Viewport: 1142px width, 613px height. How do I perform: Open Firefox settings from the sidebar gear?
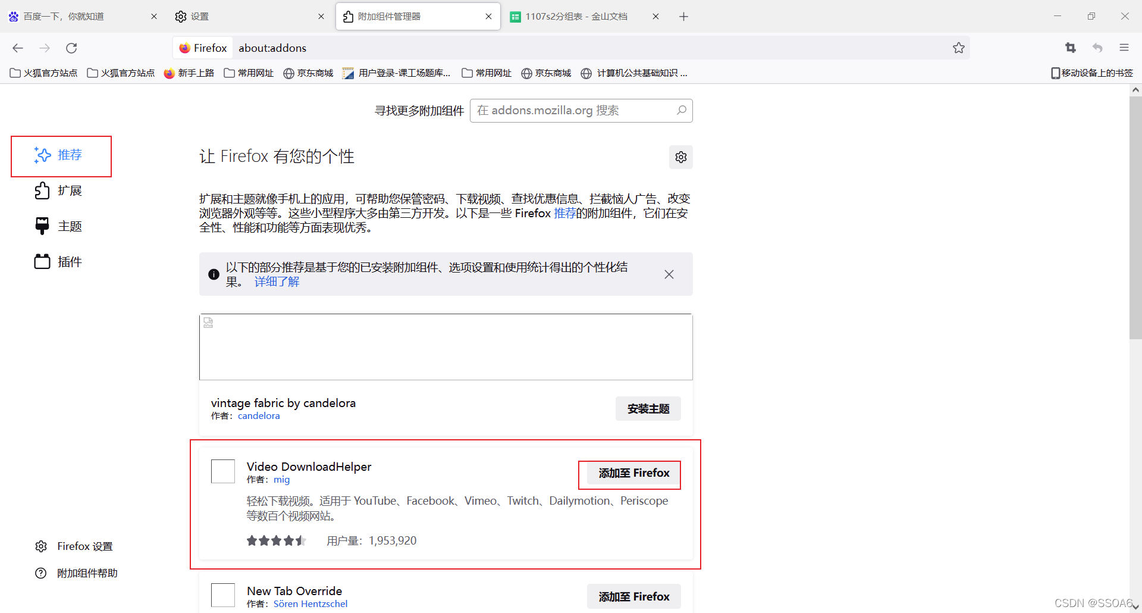[x=41, y=546]
